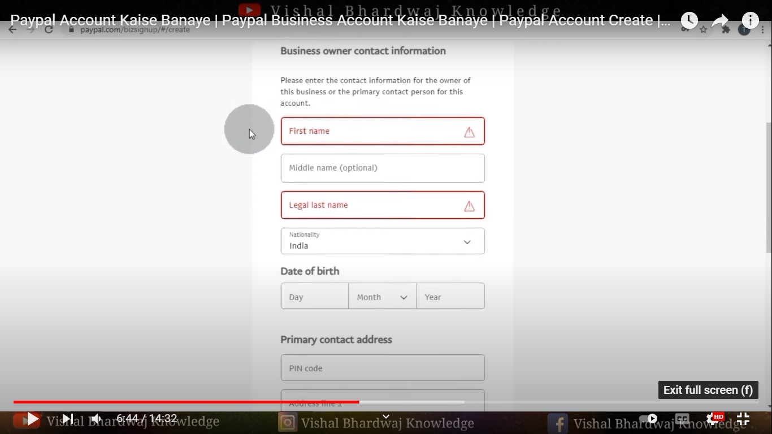772x434 pixels.
Task: Click the Middle name (optional) field
Action: tap(383, 168)
